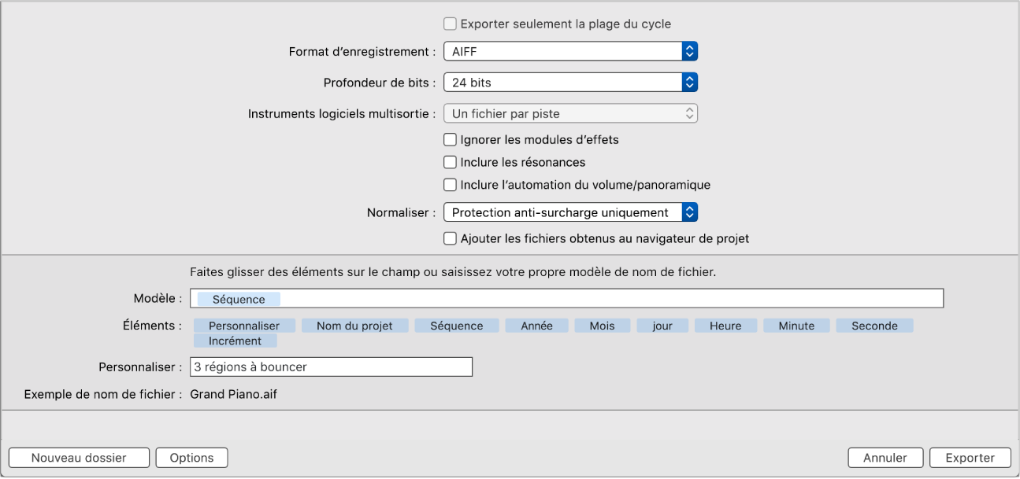Select the "Nom du projet" element token
1020x479 pixels.
354,325
